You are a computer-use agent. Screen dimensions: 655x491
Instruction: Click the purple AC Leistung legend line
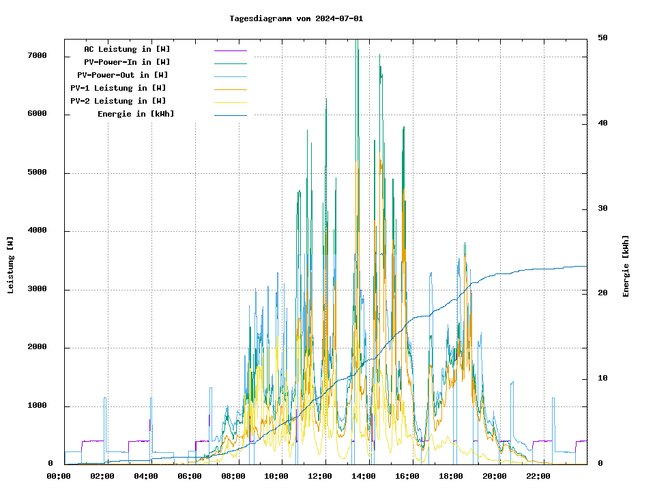pos(230,50)
